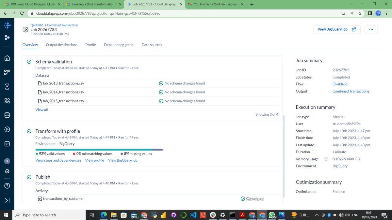Viewport: 392px width, 220px height.
Task: Click the memory usage help tooltip icon
Action: pos(326,159)
